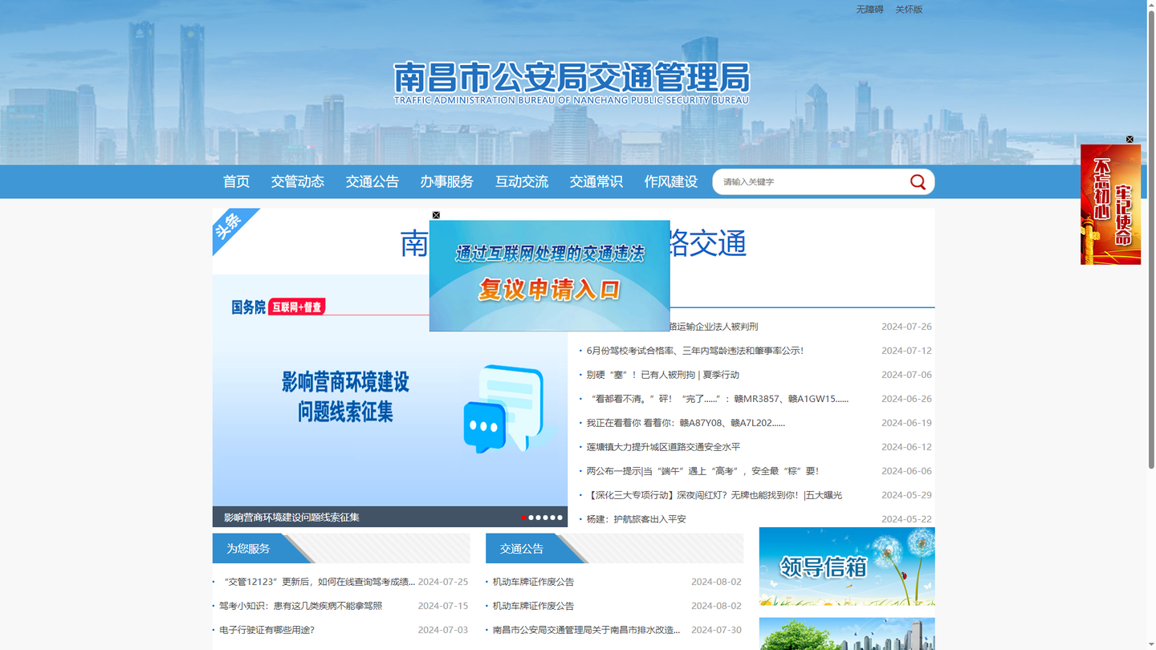Open the 不忘初心 牢记使命 side banner

coord(1110,205)
